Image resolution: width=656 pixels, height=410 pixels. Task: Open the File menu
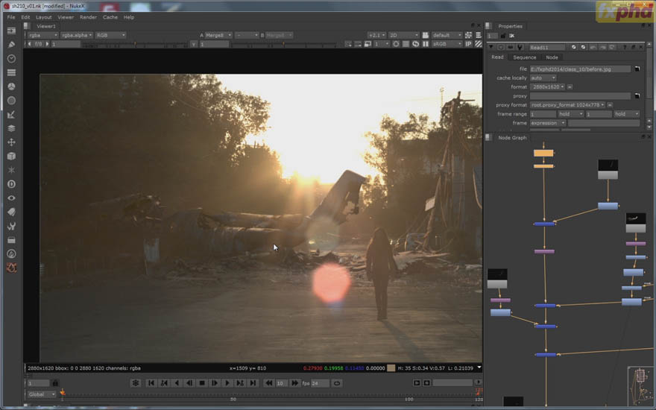click(11, 17)
